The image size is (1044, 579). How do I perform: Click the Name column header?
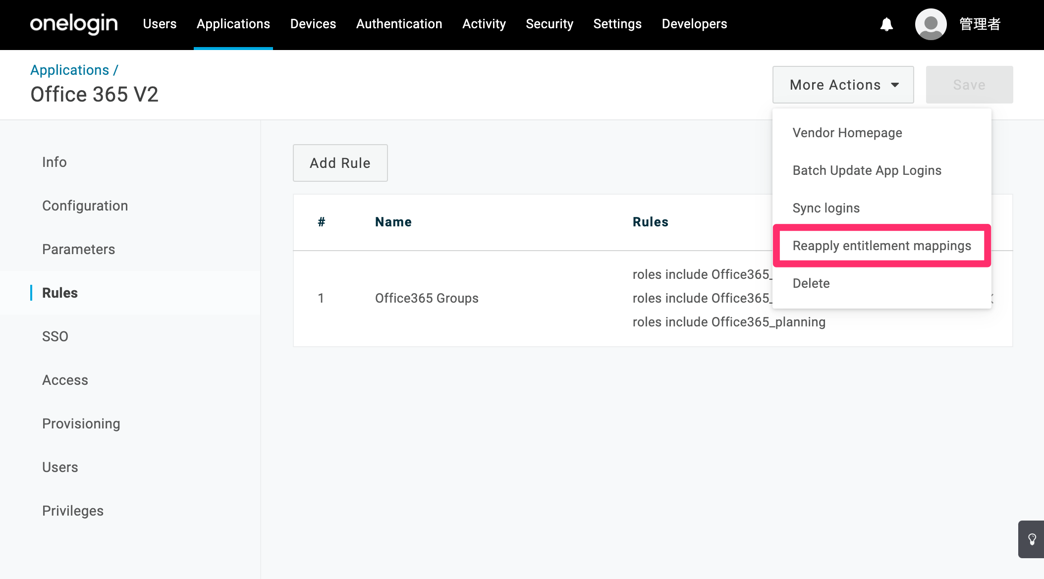[x=393, y=222]
